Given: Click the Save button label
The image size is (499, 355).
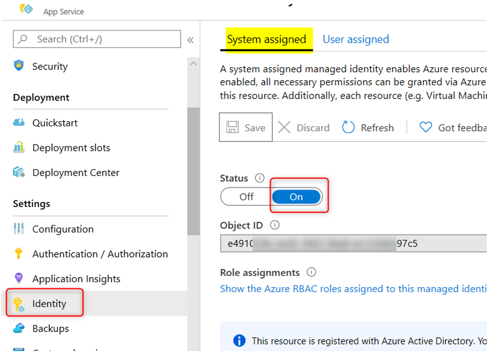Looking at the screenshot, I should tap(255, 127).
